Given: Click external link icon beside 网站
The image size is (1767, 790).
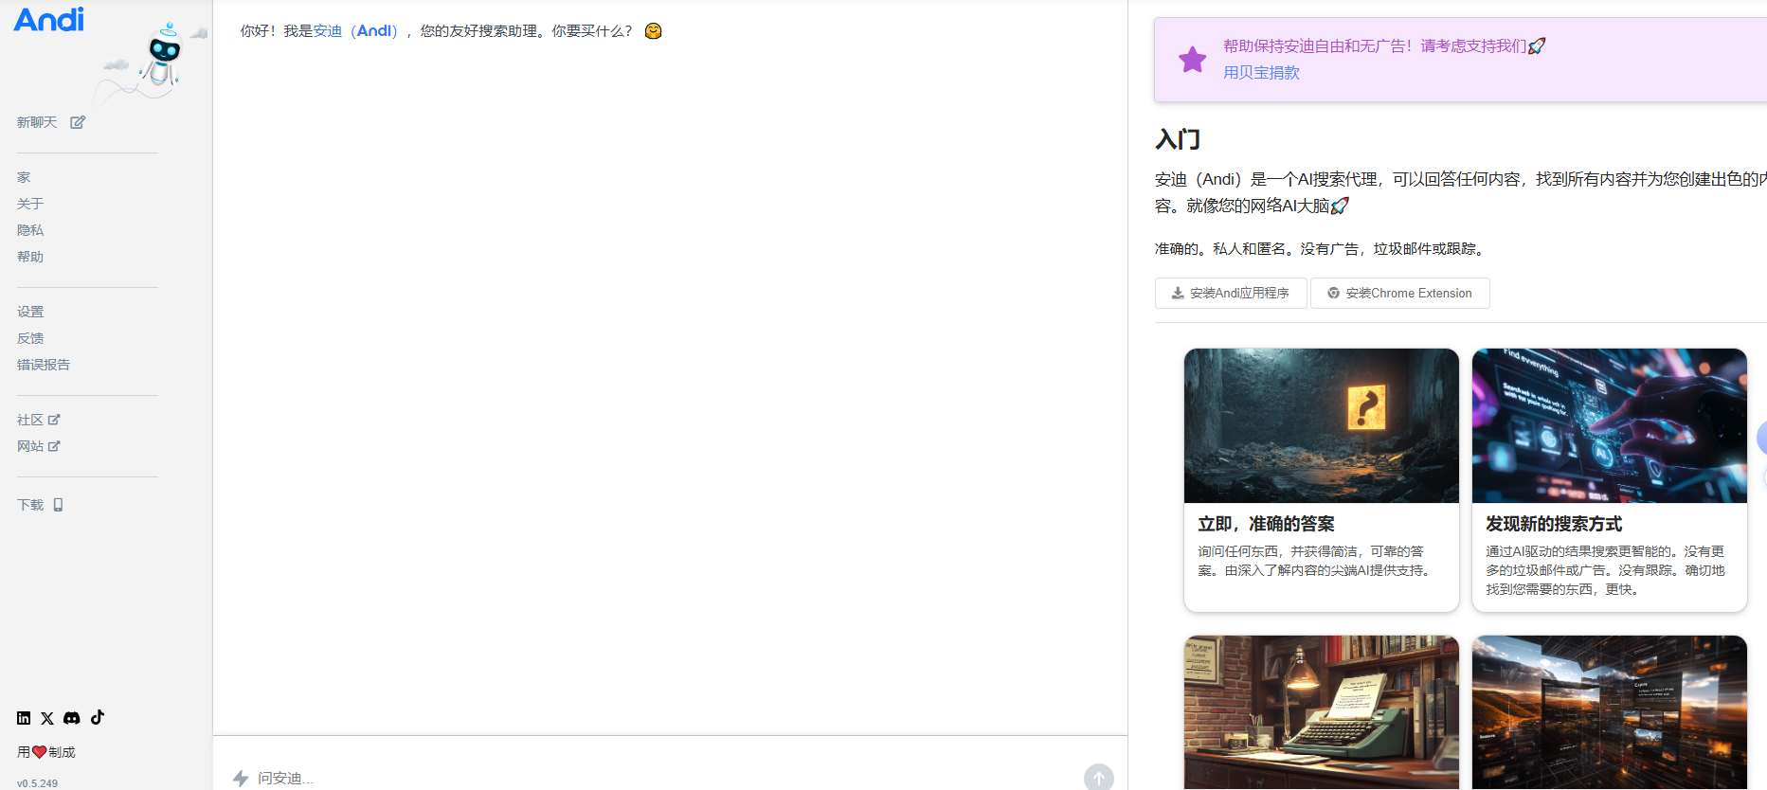Looking at the screenshot, I should click(54, 446).
